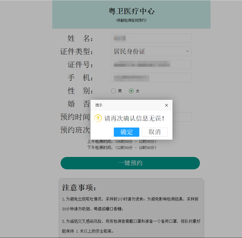Click the 取消 button to cancel
This screenshot has height=238, width=242.
coord(155,132)
